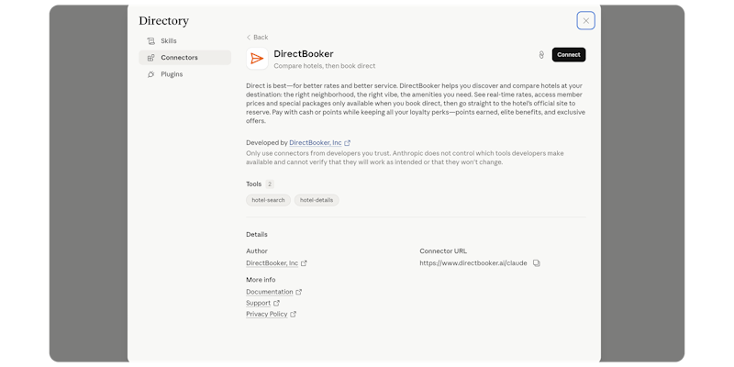Open Author link DirectBooker, Inc
The width and height of the screenshot is (734, 367).
[272, 263]
